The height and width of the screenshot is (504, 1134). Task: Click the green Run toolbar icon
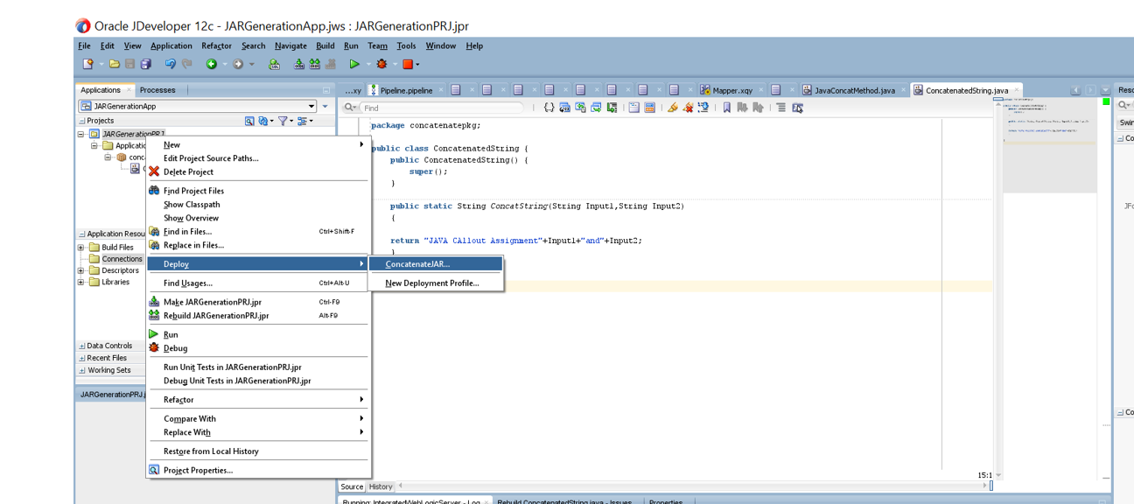[x=354, y=64]
